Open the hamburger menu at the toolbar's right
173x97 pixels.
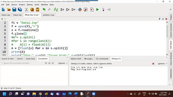coord(171,10)
